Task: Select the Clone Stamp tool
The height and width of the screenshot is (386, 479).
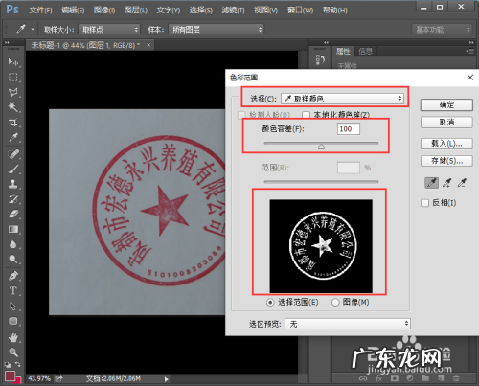Action: pyautogui.click(x=13, y=184)
